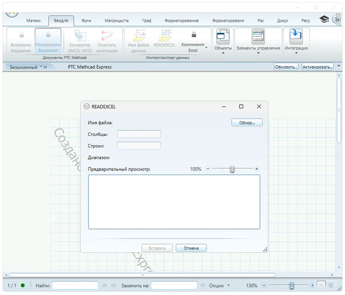Click the preview zoom slider handle
Screen dimensions: 345x295
point(232,169)
